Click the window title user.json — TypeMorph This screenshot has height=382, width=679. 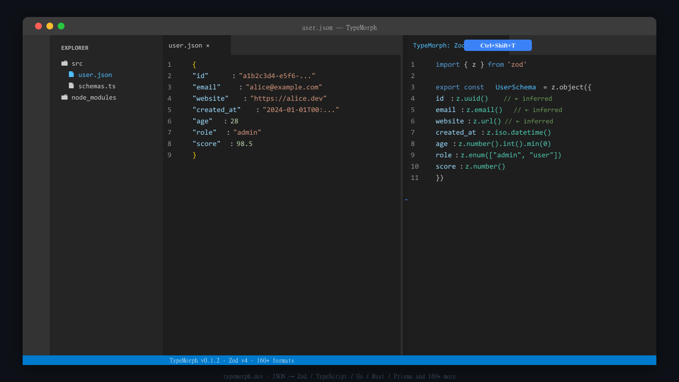[x=339, y=28]
